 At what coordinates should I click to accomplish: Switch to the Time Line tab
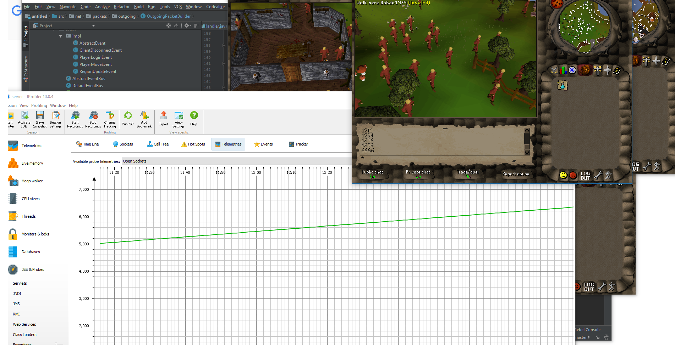[x=88, y=144]
